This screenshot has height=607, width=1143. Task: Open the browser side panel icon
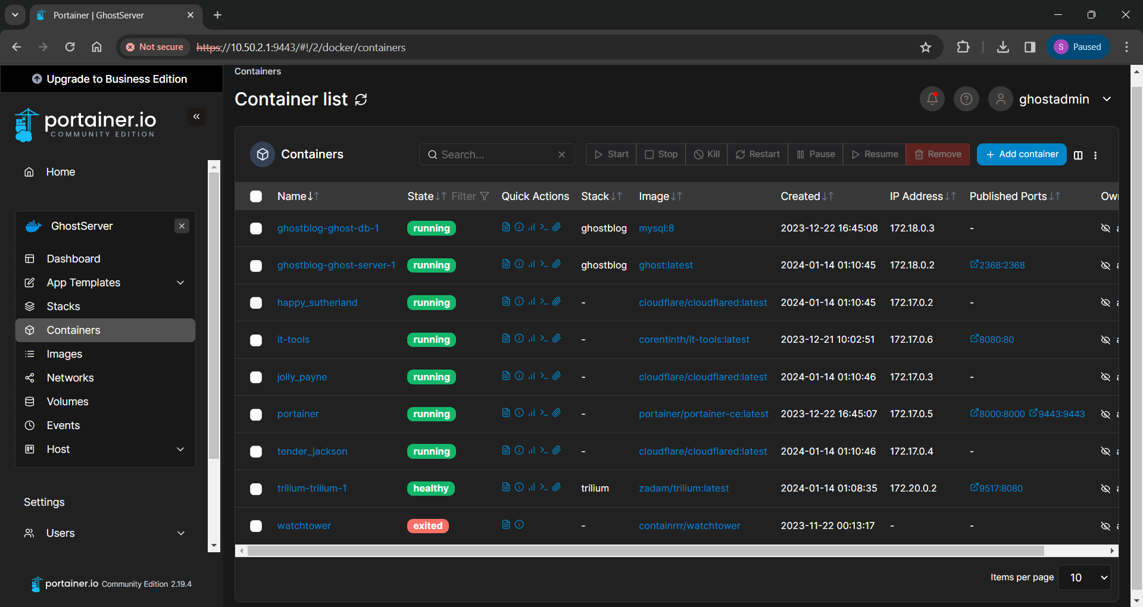1030,47
